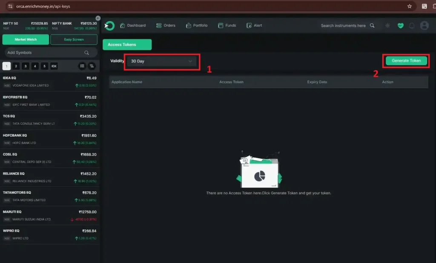Click the Application Name column header
The height and width of the screenshot is (263, 436).
(127, 82)
